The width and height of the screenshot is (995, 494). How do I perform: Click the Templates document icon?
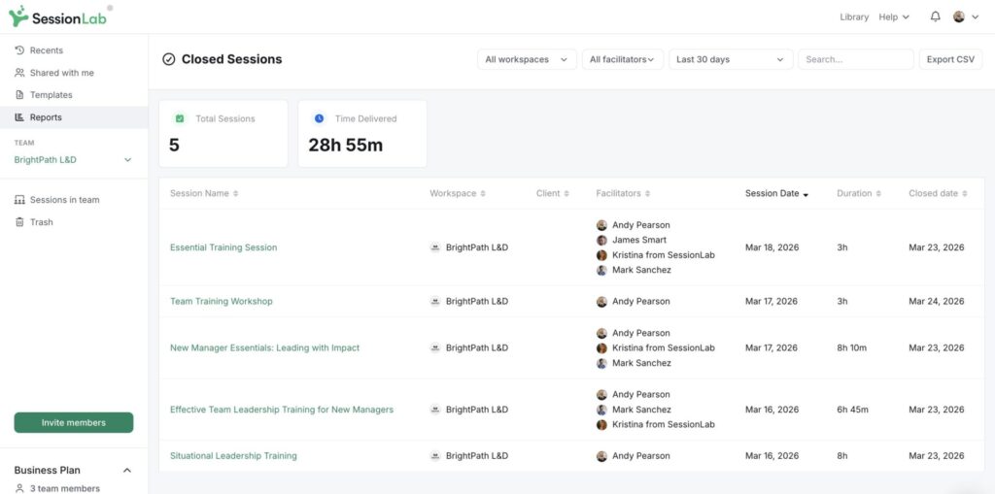coord(19,95)
